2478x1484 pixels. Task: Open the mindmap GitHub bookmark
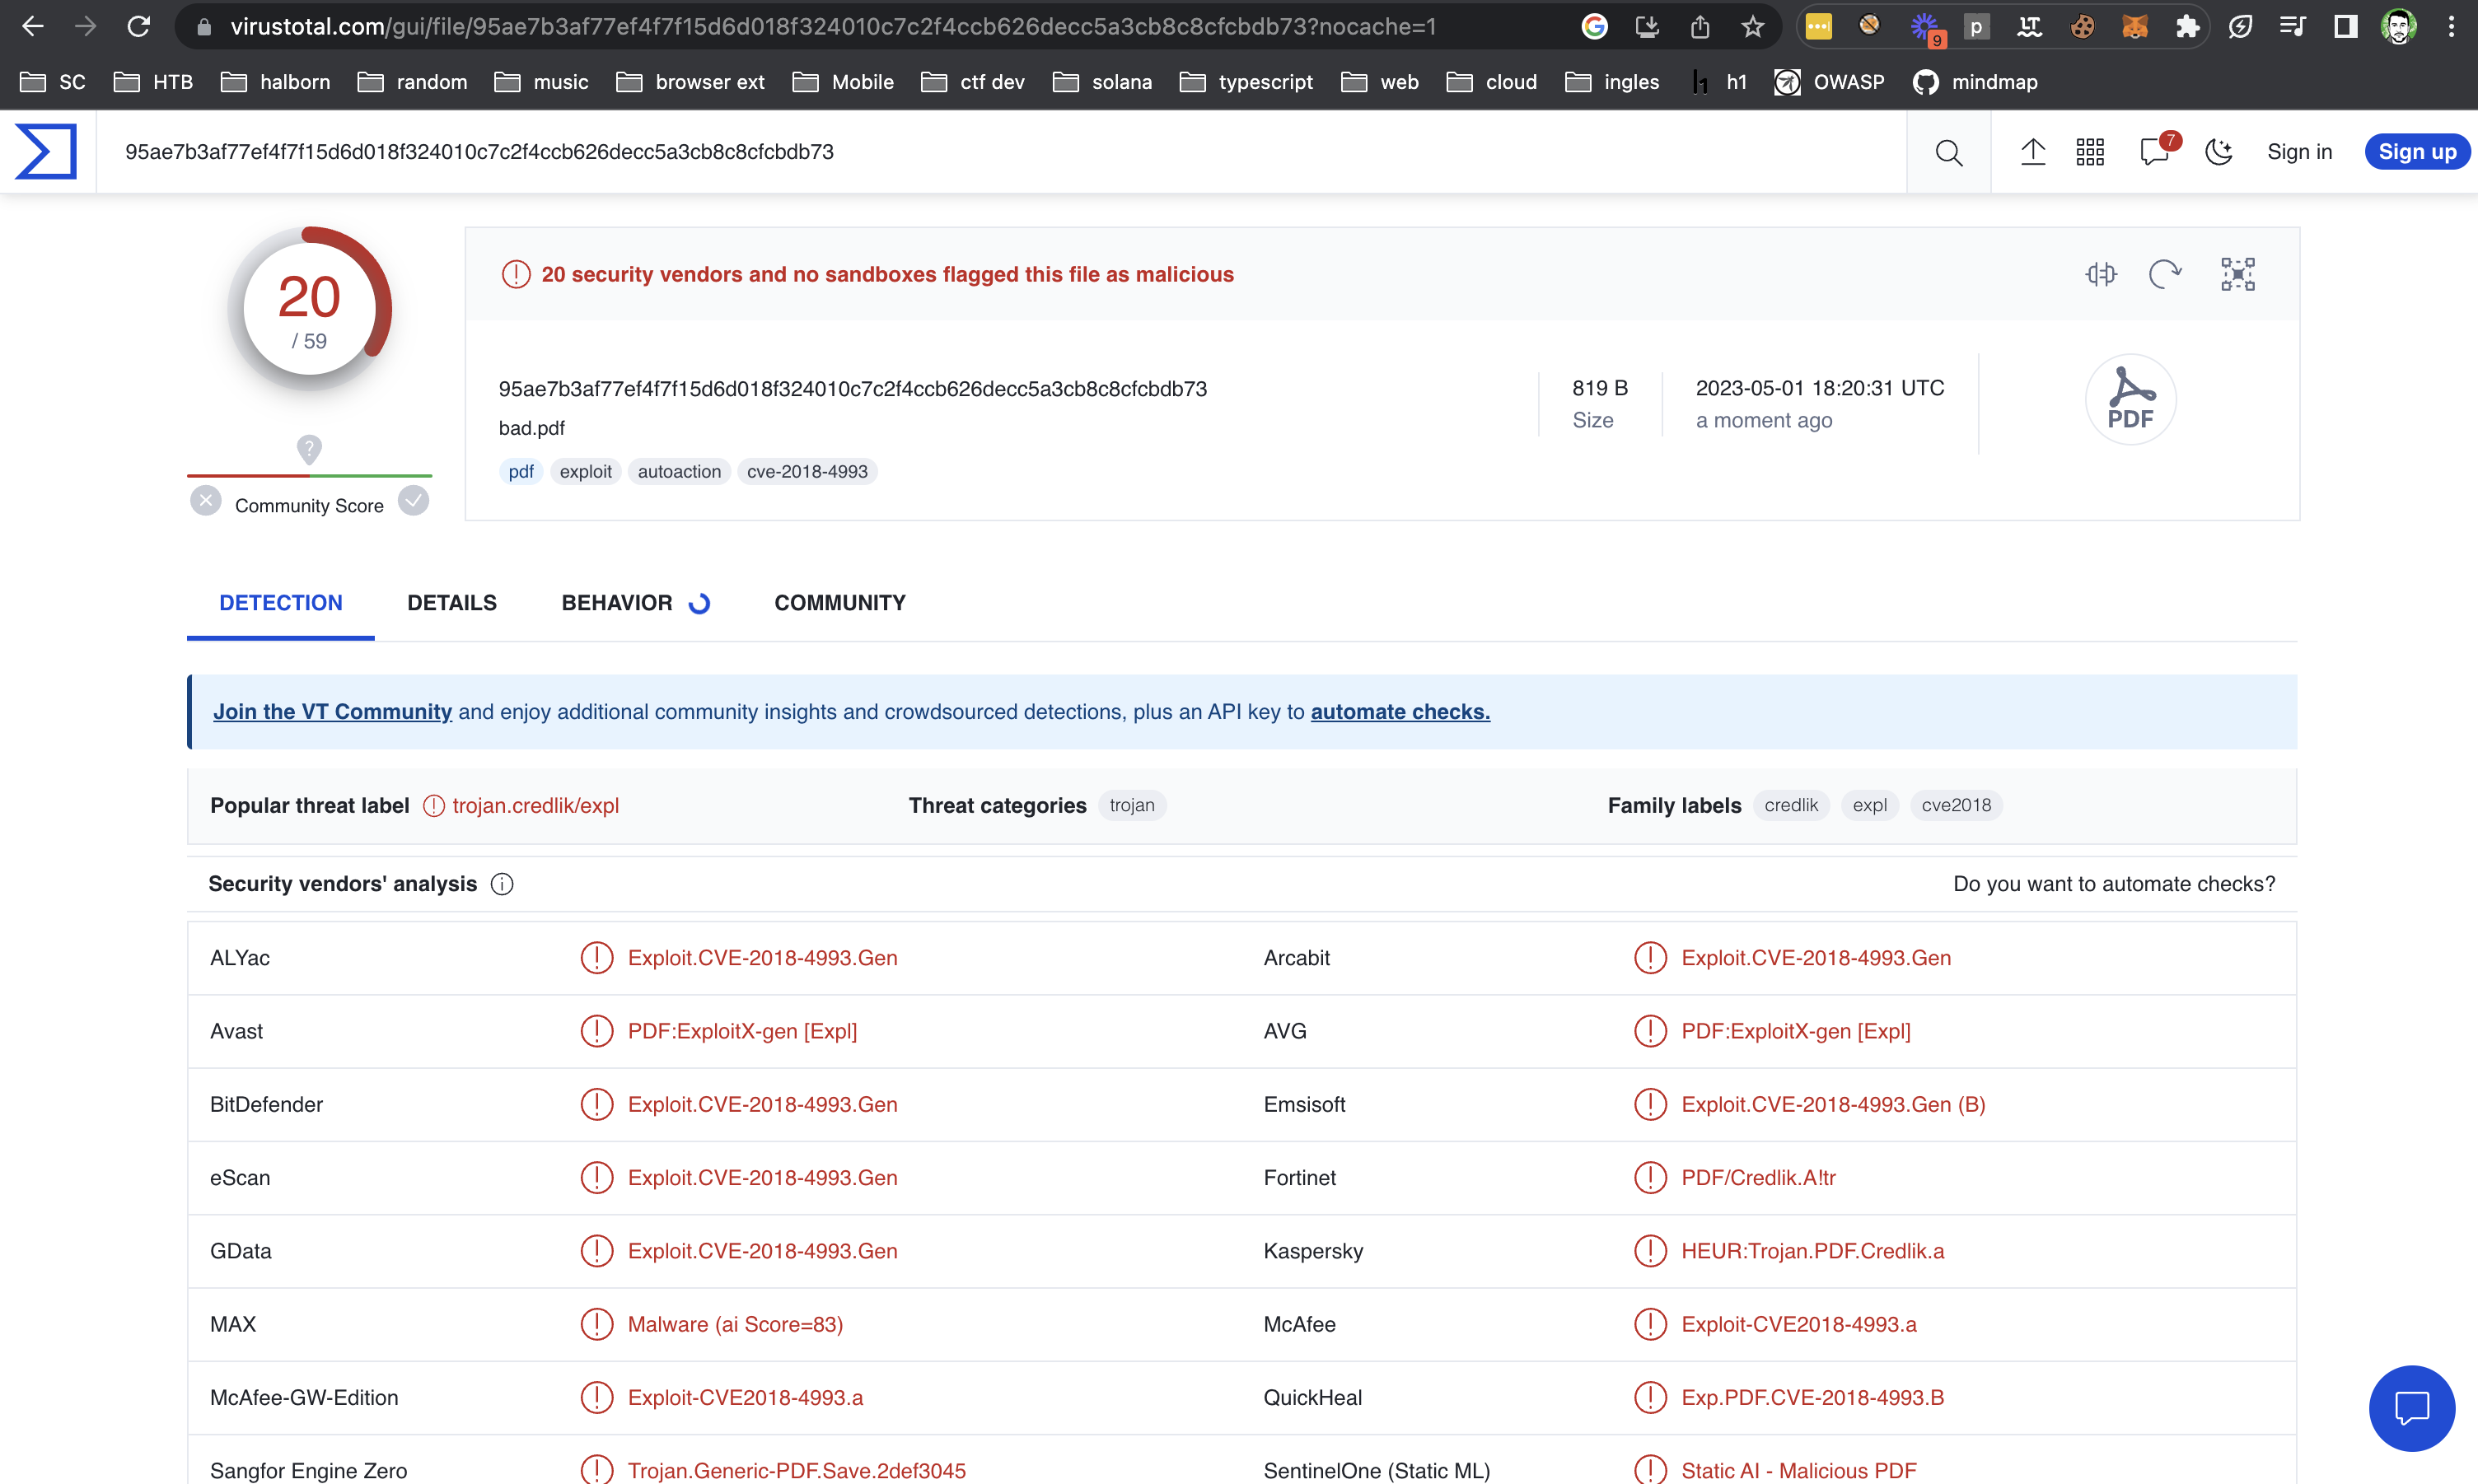click(x=1975, y=82)
